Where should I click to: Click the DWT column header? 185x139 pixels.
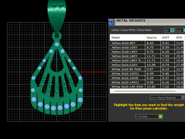pyautogui.click(x=167, y=37)
